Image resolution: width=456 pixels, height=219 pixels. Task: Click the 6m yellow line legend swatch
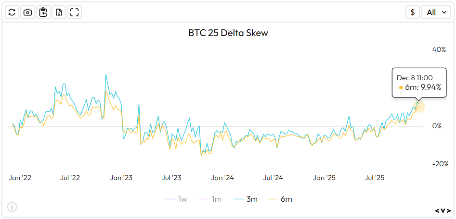(x=273, y=199)
